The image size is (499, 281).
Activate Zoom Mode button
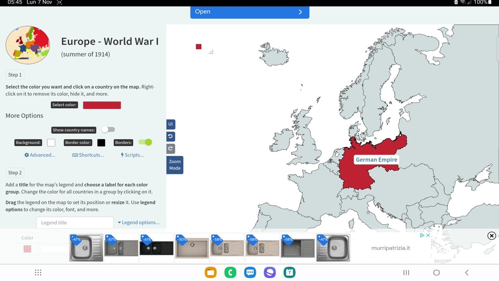[175, 165]
